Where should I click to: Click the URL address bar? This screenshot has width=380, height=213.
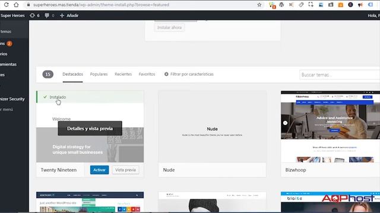[141, 5]
